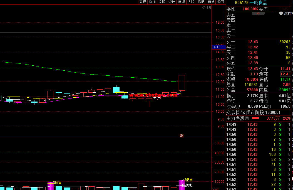The height and width of the screenshot is (190, 293).
Task: Click 外盘 value 57888
Action: tap(252, 90)
